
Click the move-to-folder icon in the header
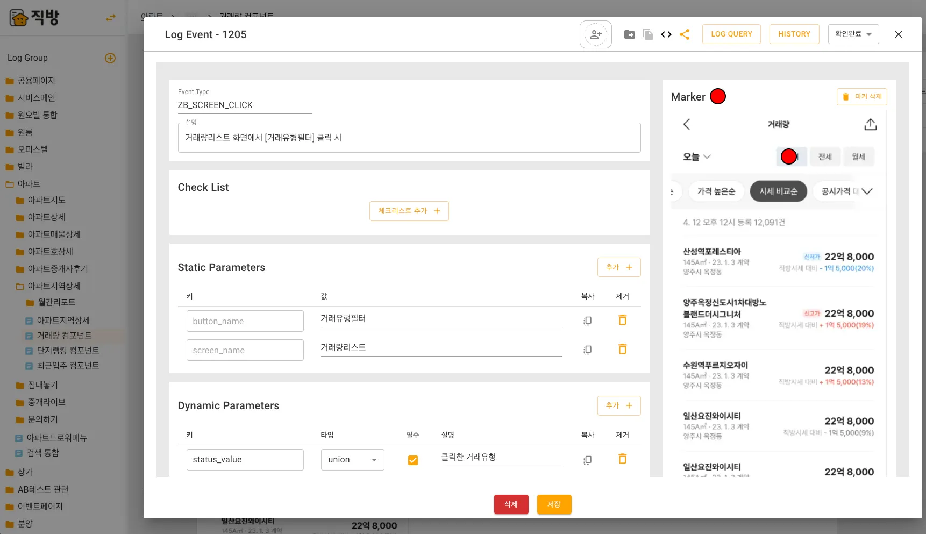tap(630, 34)
